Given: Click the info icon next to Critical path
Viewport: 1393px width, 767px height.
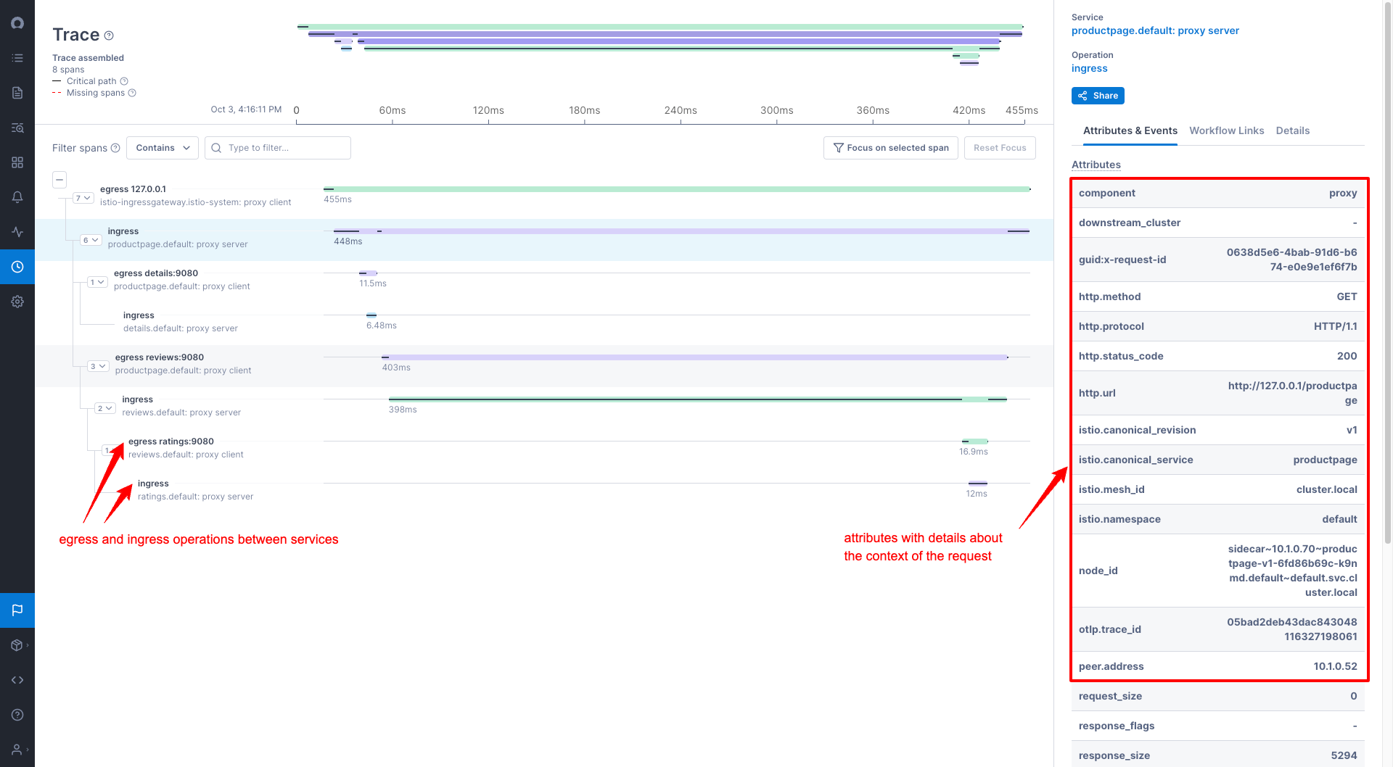Looking at the screenshot, I should 124,81.
